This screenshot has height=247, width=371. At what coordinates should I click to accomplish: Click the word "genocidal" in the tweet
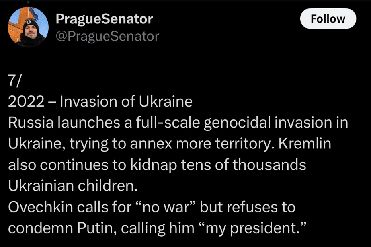(x=238, y=123)
